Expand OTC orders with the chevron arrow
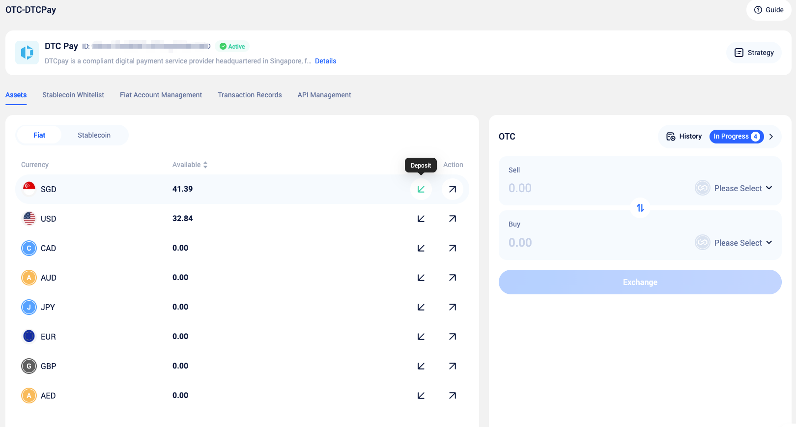The height and width of the screenshot is (427, 796). point(771,137)
